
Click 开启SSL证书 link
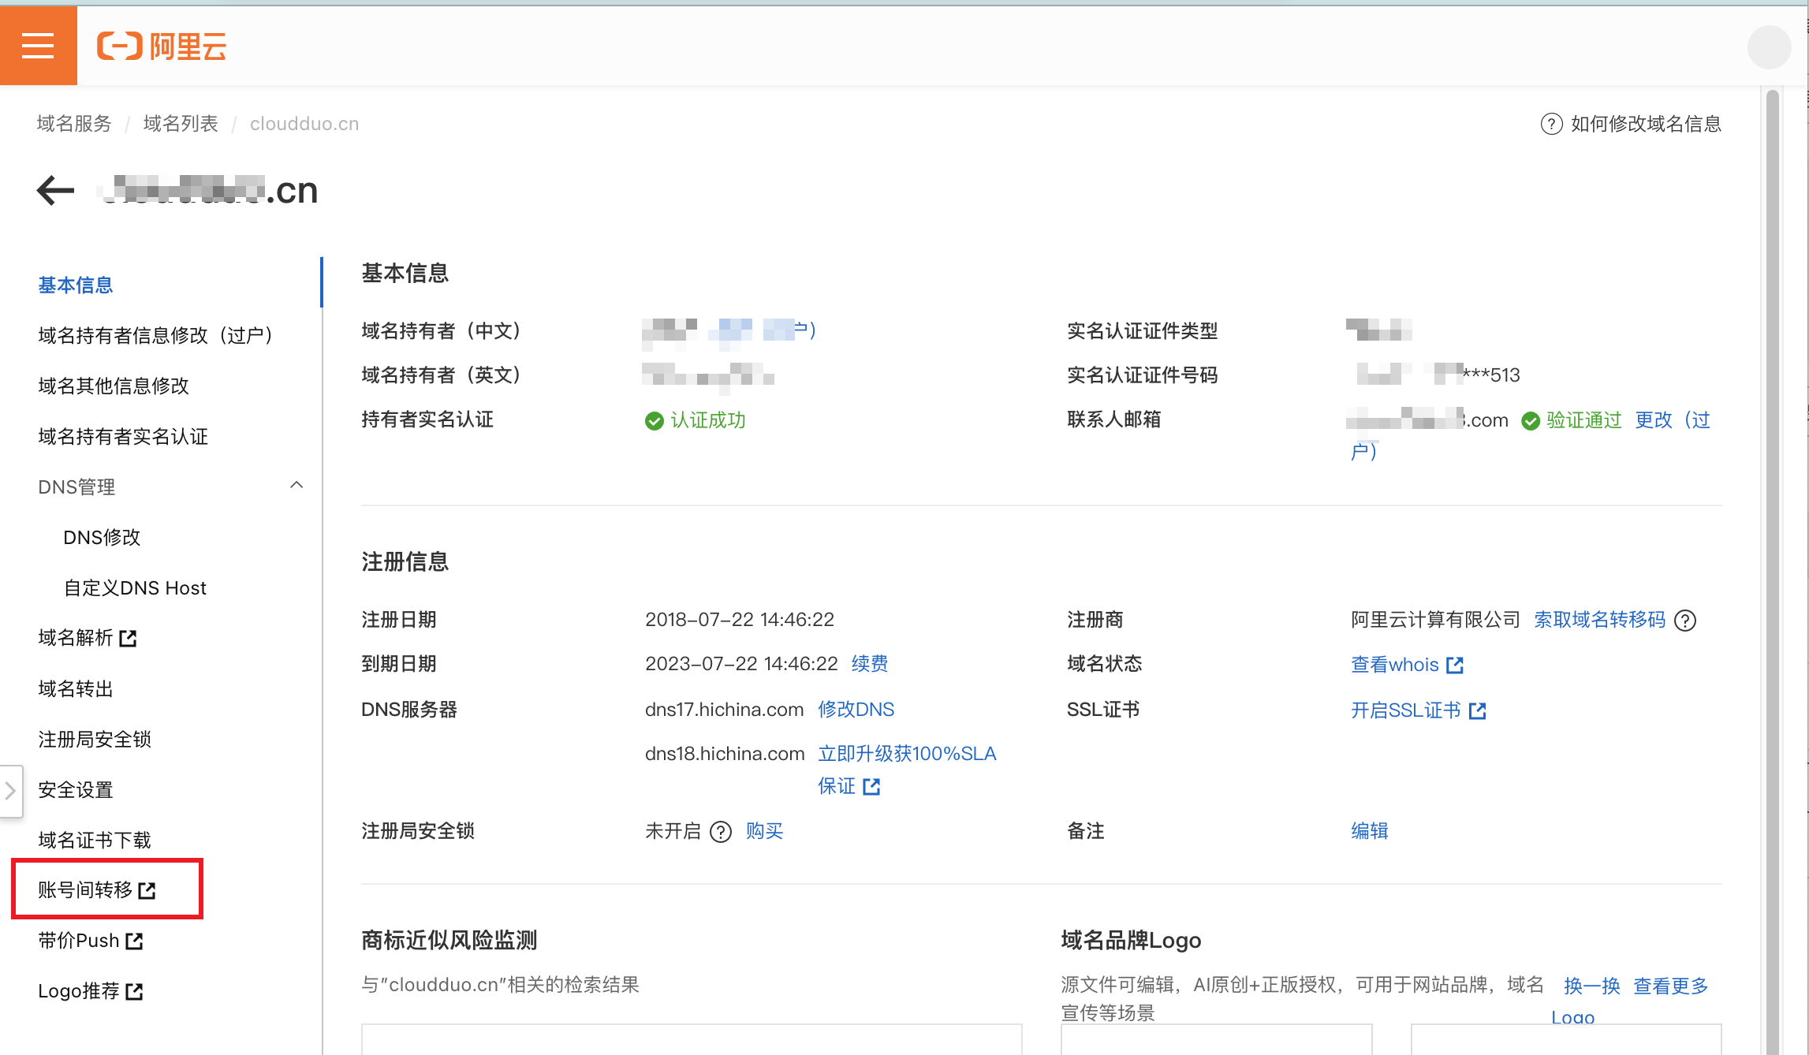(1405, 710)
